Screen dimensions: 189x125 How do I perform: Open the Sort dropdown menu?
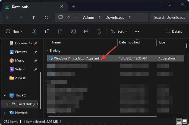click(x=119, y=31)
